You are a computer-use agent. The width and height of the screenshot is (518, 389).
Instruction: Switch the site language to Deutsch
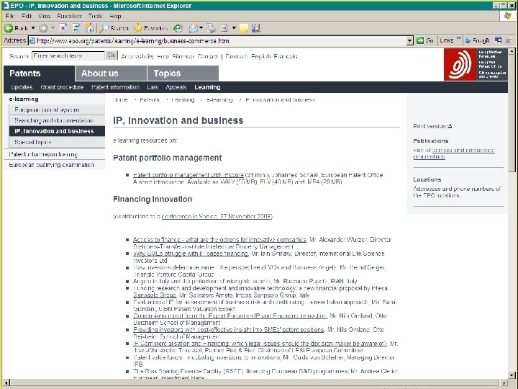[x=237, y=56]
